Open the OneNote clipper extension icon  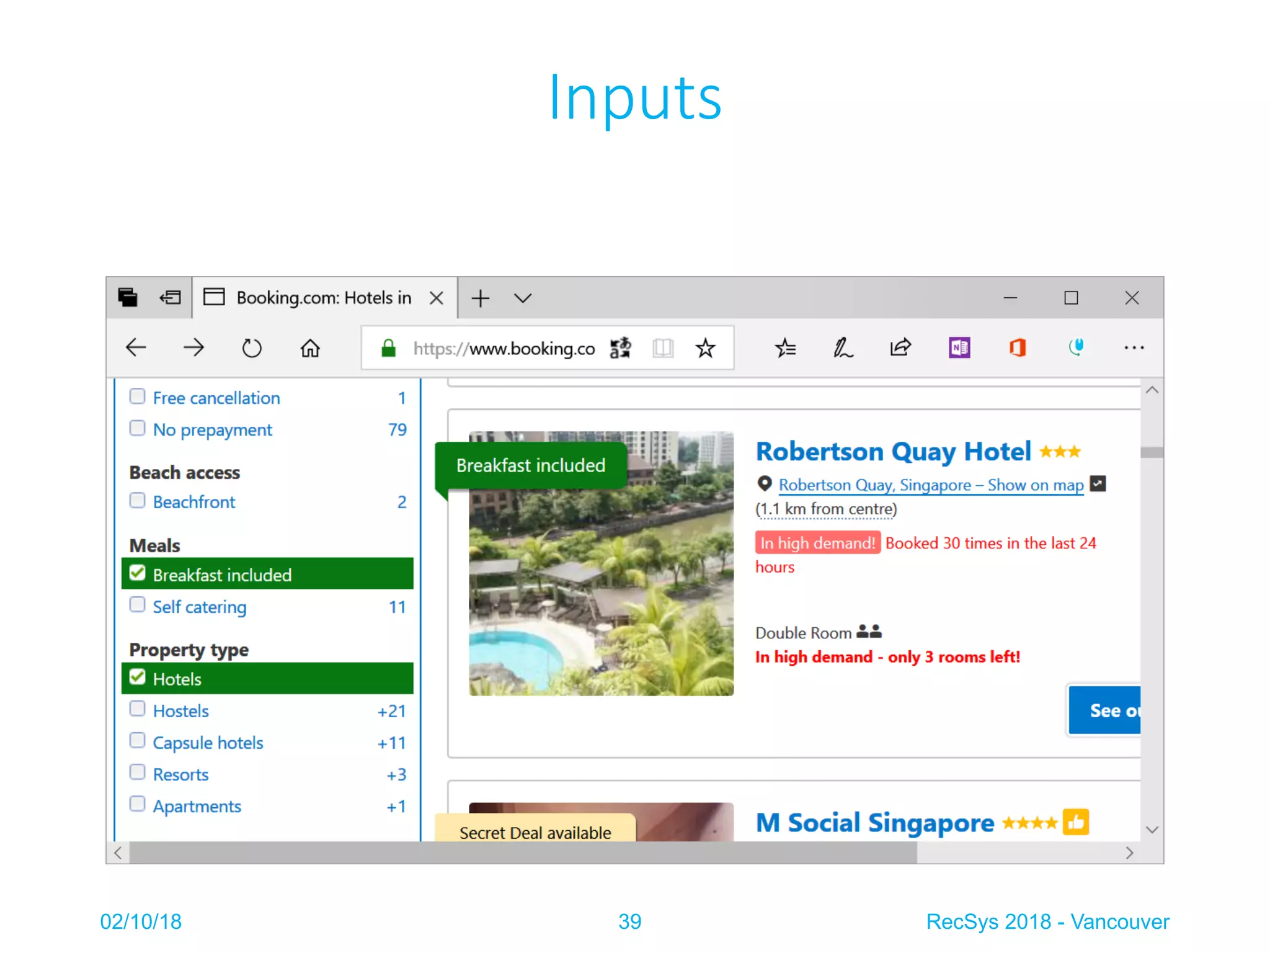959,348
